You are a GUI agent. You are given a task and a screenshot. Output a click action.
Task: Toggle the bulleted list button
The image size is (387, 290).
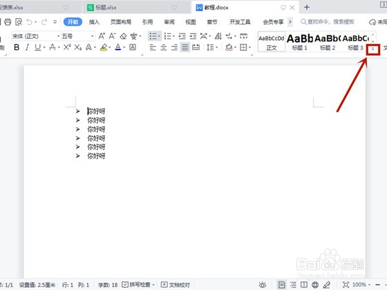[x=153, y=36]
